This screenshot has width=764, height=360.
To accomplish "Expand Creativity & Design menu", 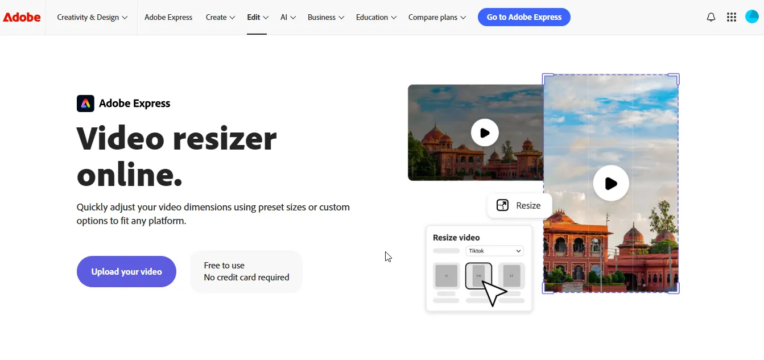I will pos(92,17).
